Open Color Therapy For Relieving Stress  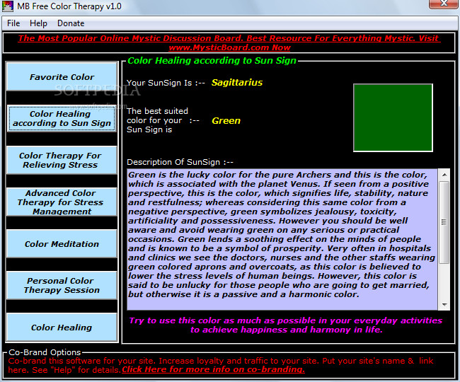(x=62, y=160)
